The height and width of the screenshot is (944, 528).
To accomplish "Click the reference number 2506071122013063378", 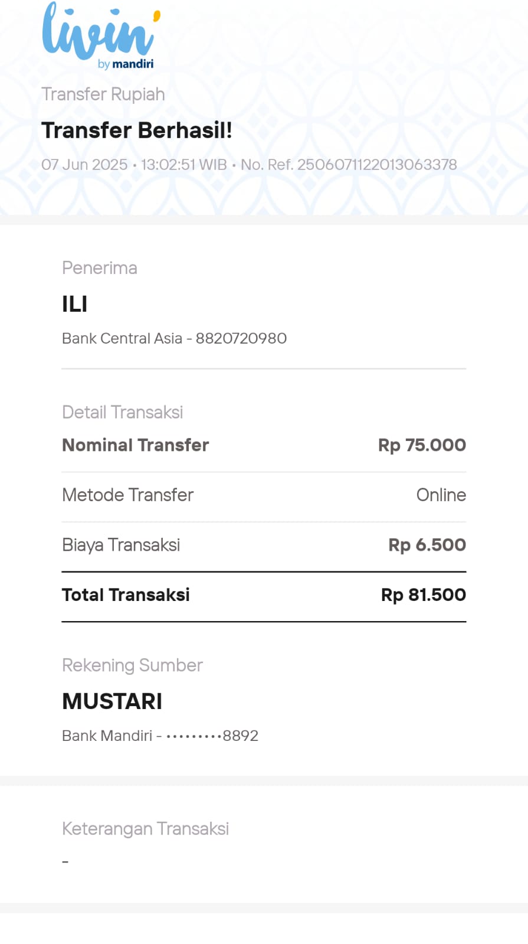I will [x=376, y=165].
